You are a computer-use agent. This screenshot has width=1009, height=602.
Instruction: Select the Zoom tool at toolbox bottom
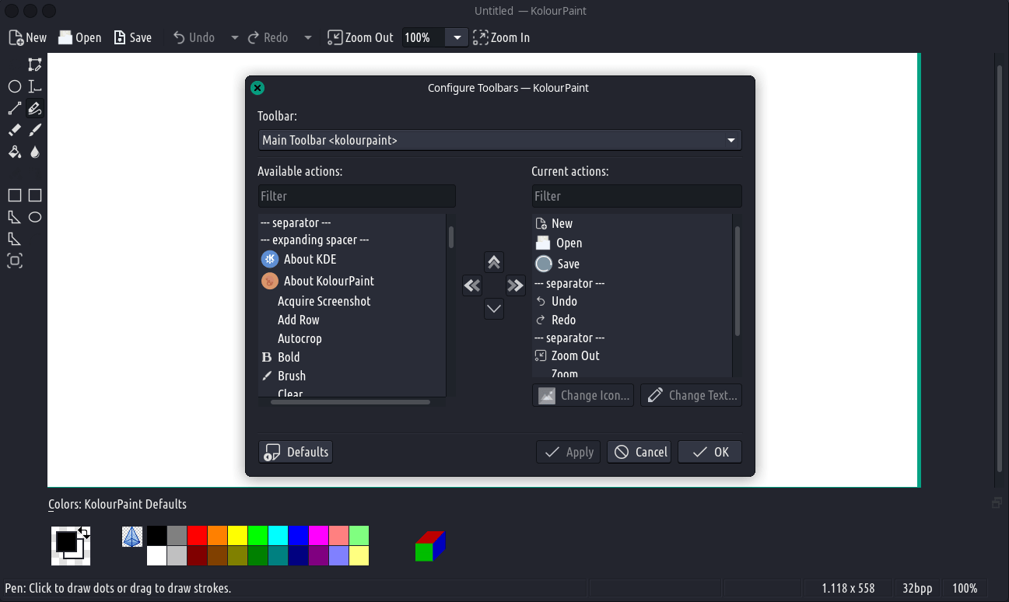coord(15,261)
